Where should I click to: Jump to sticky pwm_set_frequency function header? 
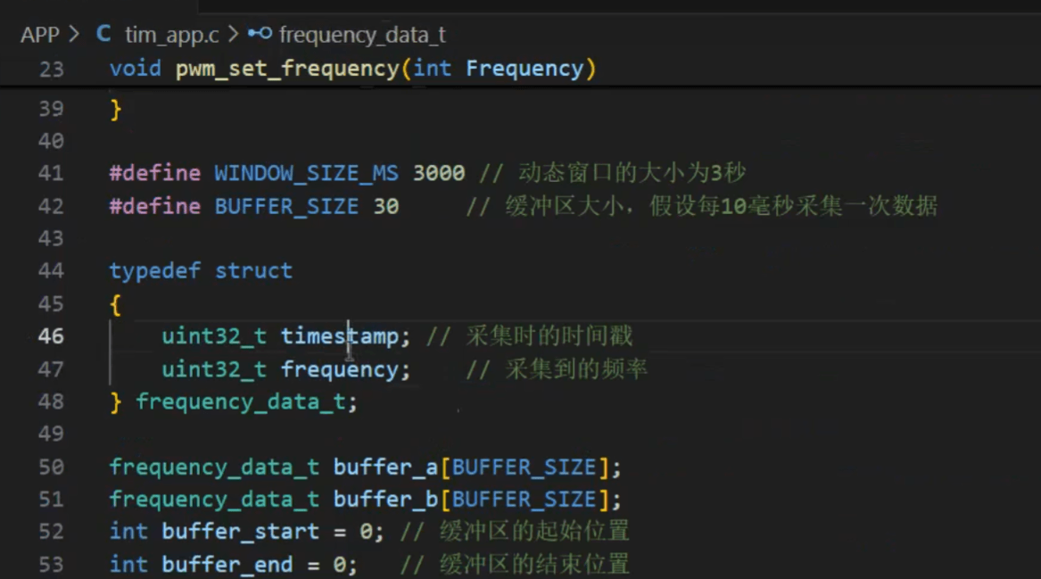pos(285,69)
